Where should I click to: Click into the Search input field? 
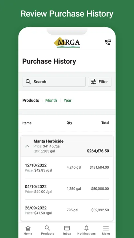[54, 82]
